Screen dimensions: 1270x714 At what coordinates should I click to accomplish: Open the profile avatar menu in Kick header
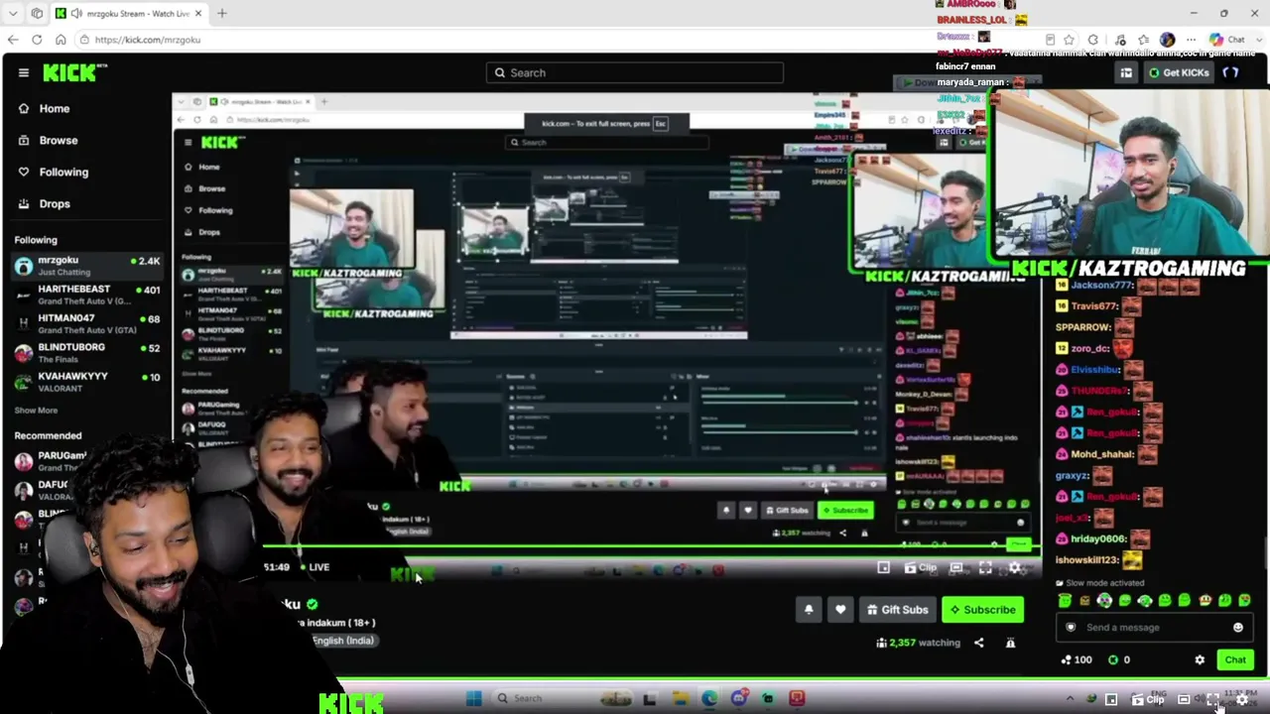(1231, 72)
